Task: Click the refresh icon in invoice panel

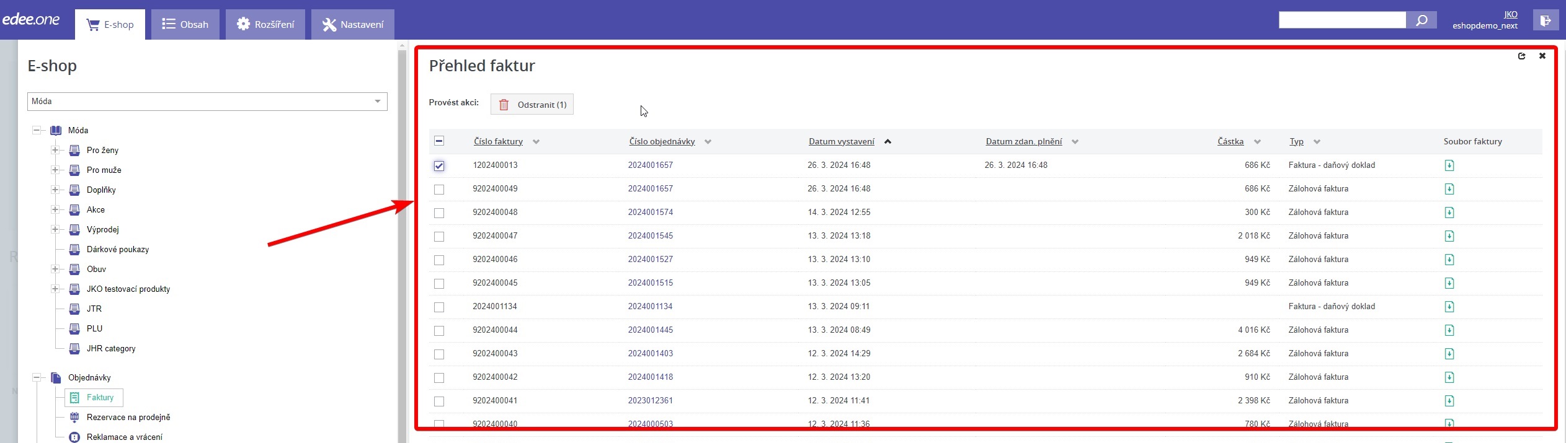Action: click(1521, 56)
